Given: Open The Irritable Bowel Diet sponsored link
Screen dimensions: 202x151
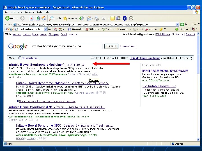Looking at the screenshot, I should 159,86.
